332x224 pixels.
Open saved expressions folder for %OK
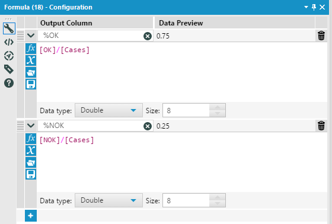pyautogui.click(x=31, y=72)
